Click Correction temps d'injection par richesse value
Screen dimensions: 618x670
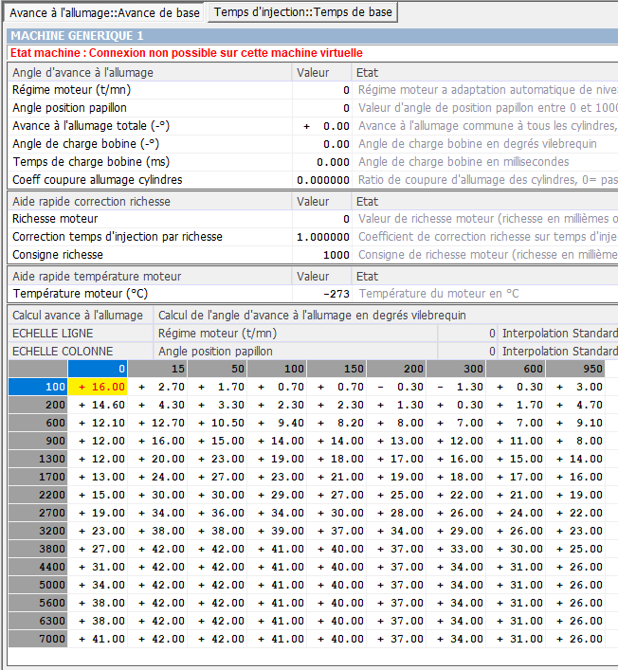pos(322,237)
